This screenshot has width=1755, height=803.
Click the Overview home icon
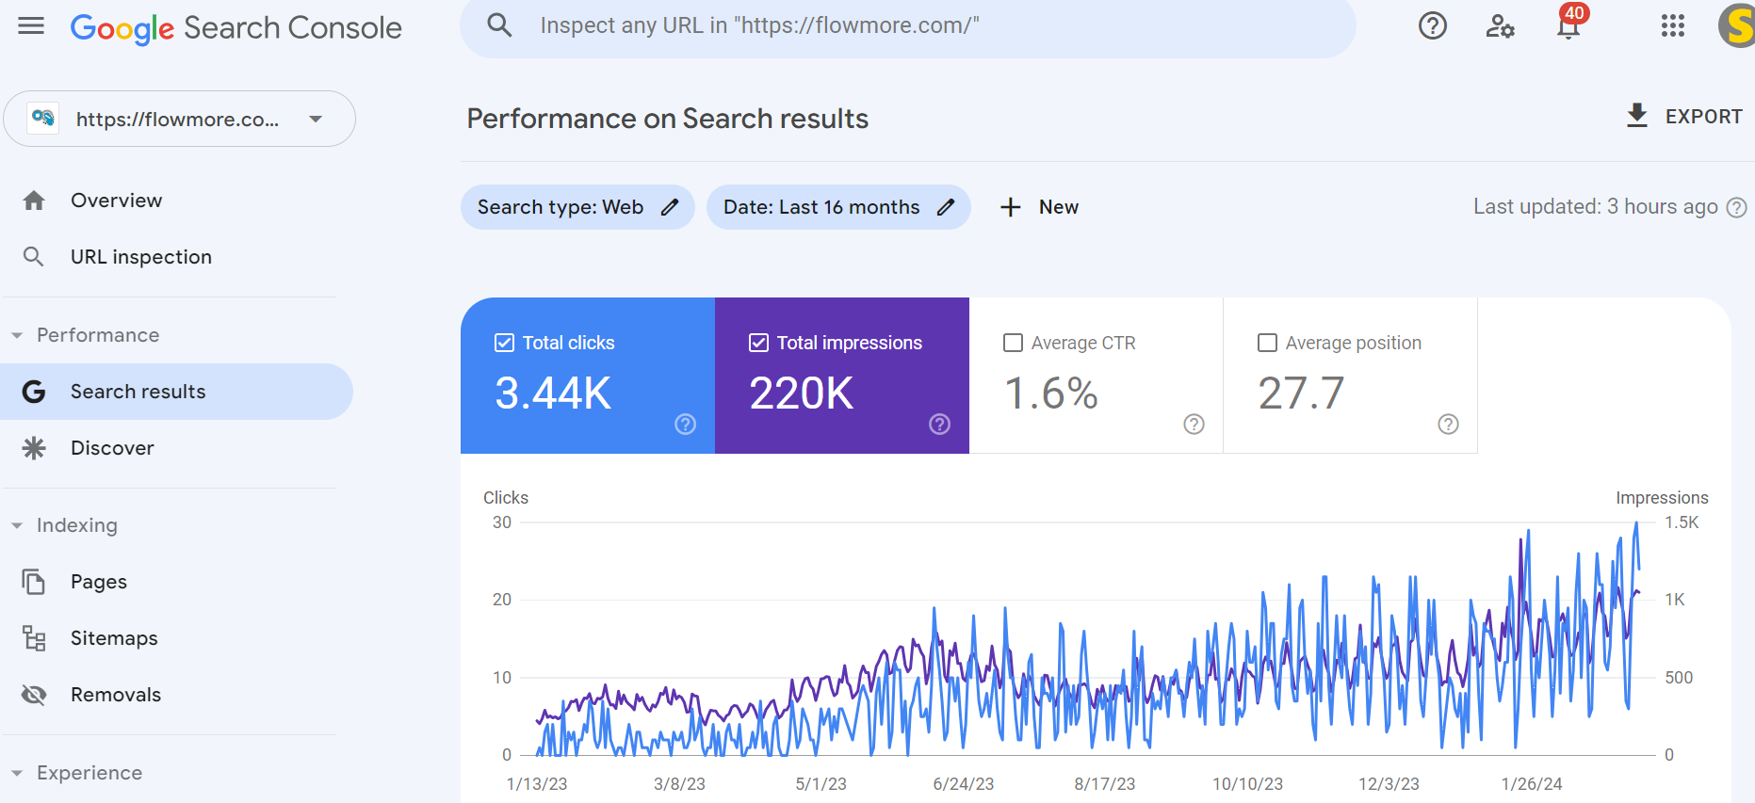point(34,201)
